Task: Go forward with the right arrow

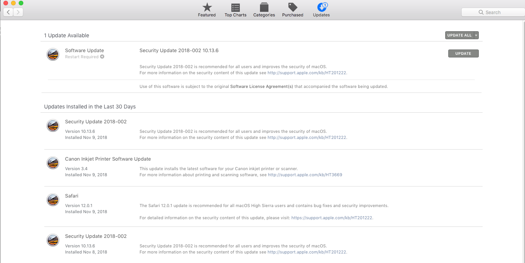Action: click(18, 12)
